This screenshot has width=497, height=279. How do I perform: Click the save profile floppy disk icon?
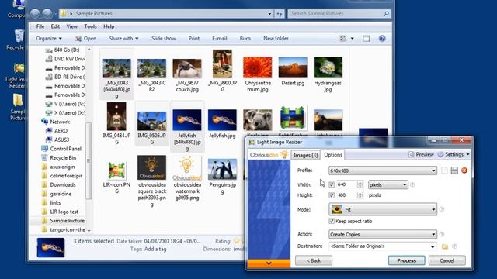(x=454, y=170)
